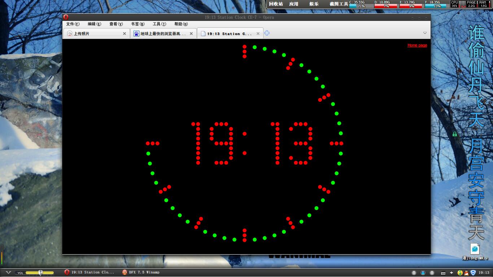
Task: Open the 文件(F) menu
Action: [73, 24]
